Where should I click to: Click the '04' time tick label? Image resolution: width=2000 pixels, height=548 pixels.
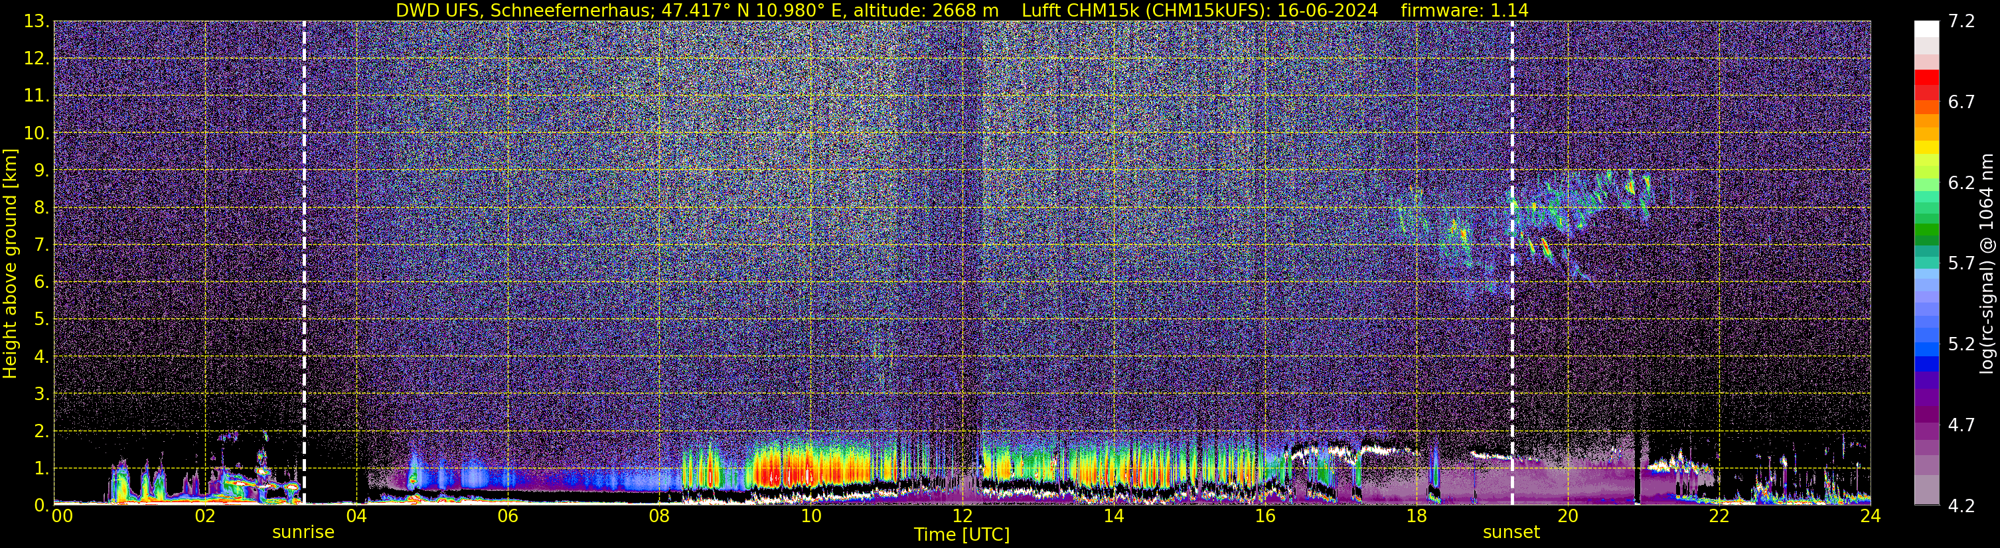point(356,516)
